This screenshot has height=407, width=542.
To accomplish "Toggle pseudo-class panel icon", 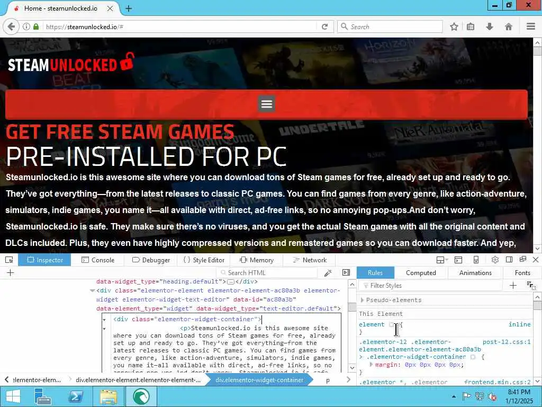I will 531,286.
